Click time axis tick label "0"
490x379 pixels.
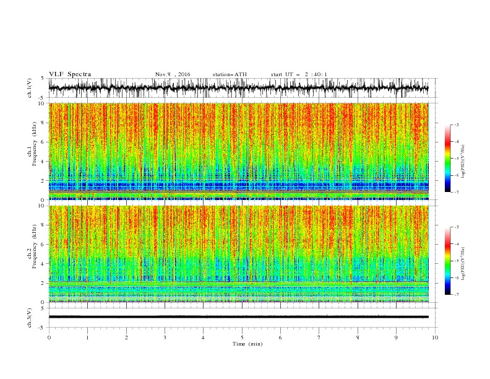click(x=49, y=338)
